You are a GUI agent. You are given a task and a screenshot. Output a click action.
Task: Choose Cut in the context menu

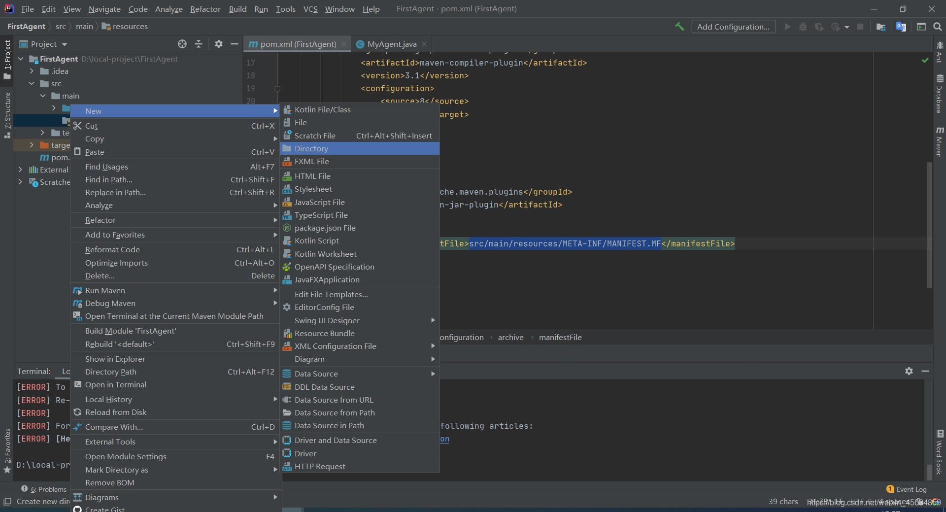pyautogui.click(x=175, y=126)
